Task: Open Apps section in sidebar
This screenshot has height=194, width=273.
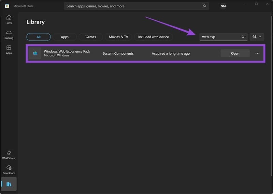Action: (x=9, y=50)
